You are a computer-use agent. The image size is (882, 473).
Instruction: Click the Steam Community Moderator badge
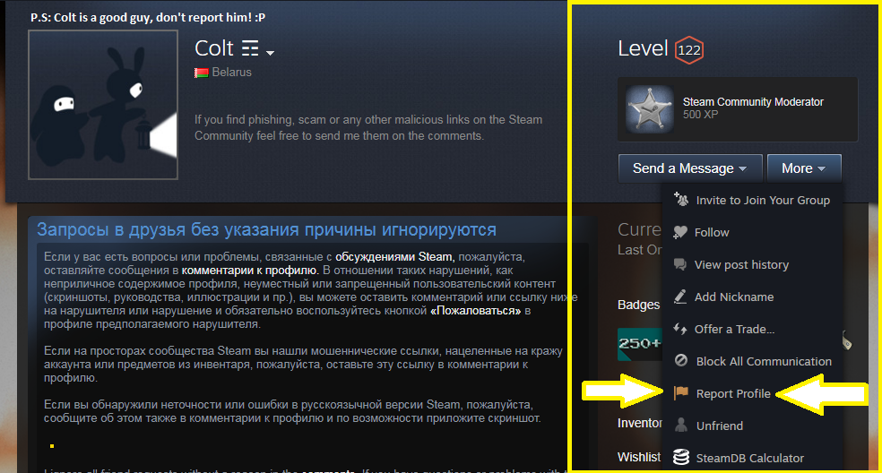(x=738, y=109)
